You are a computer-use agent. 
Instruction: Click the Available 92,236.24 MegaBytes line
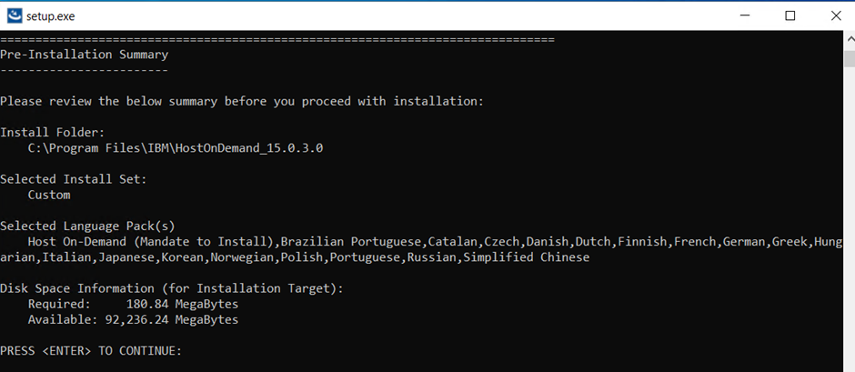[x=133, y=319]
